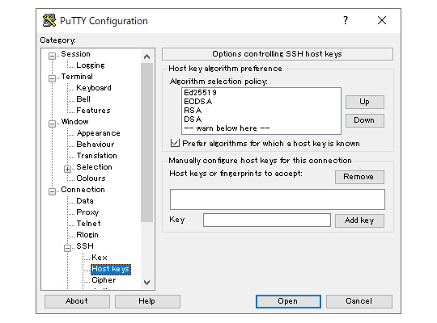
Task: Open the Behaviour category
Action: coord(95,145)
